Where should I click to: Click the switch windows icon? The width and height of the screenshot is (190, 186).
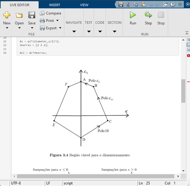pyautogui.click(x=165, y=5)
